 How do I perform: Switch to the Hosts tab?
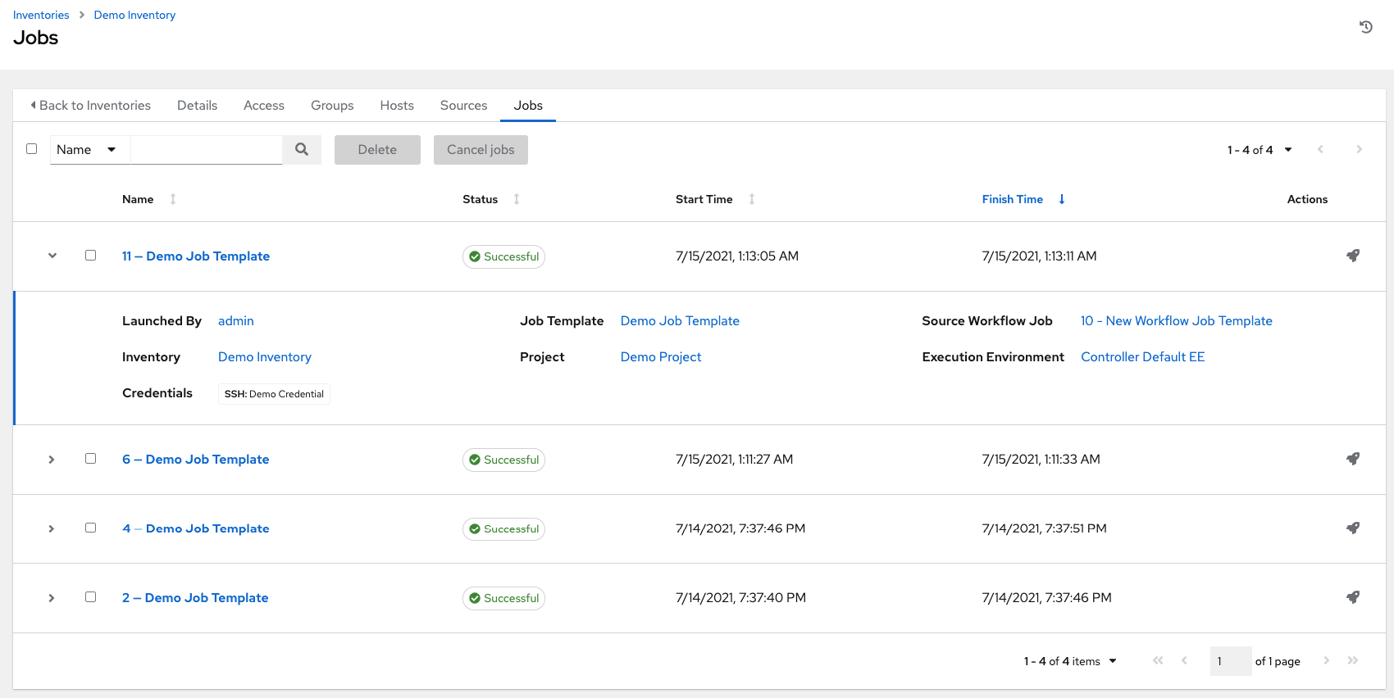tap(397, 106)
